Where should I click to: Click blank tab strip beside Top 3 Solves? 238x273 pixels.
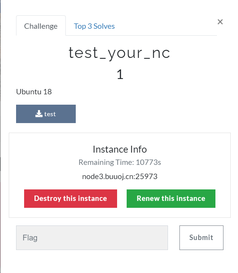pos(168,26)
